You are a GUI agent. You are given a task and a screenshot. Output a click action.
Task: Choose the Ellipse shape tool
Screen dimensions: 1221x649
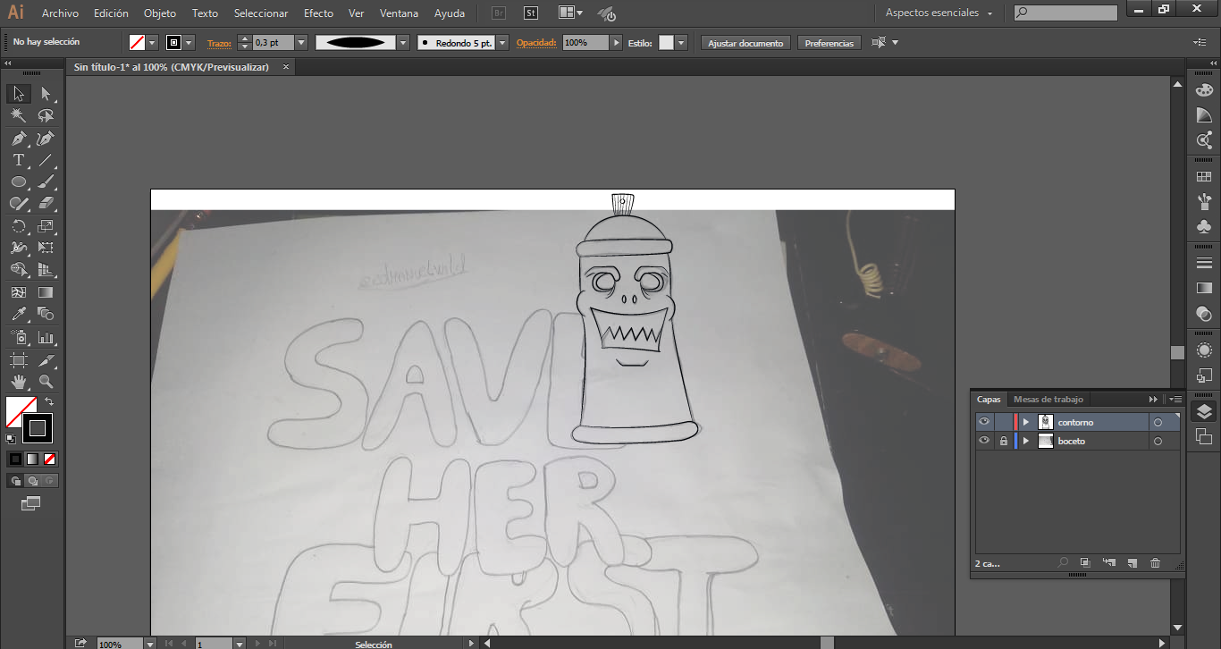pyautogui.click(x=18, y=181)
